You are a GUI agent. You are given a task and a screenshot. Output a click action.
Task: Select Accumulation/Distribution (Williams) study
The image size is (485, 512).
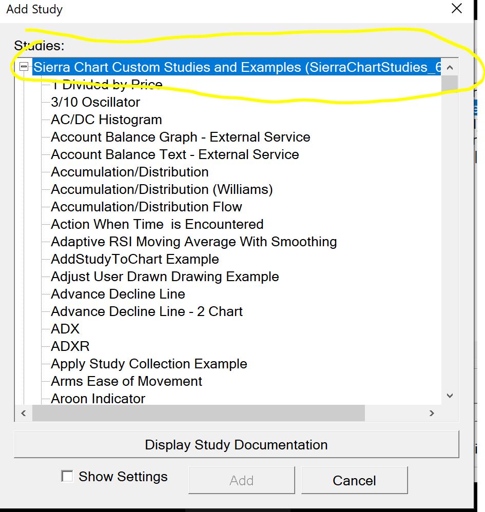click(x=162, y=189)
